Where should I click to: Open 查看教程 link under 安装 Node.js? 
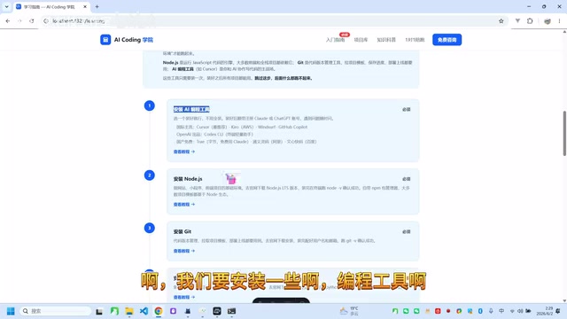click(x=184, y=205)
